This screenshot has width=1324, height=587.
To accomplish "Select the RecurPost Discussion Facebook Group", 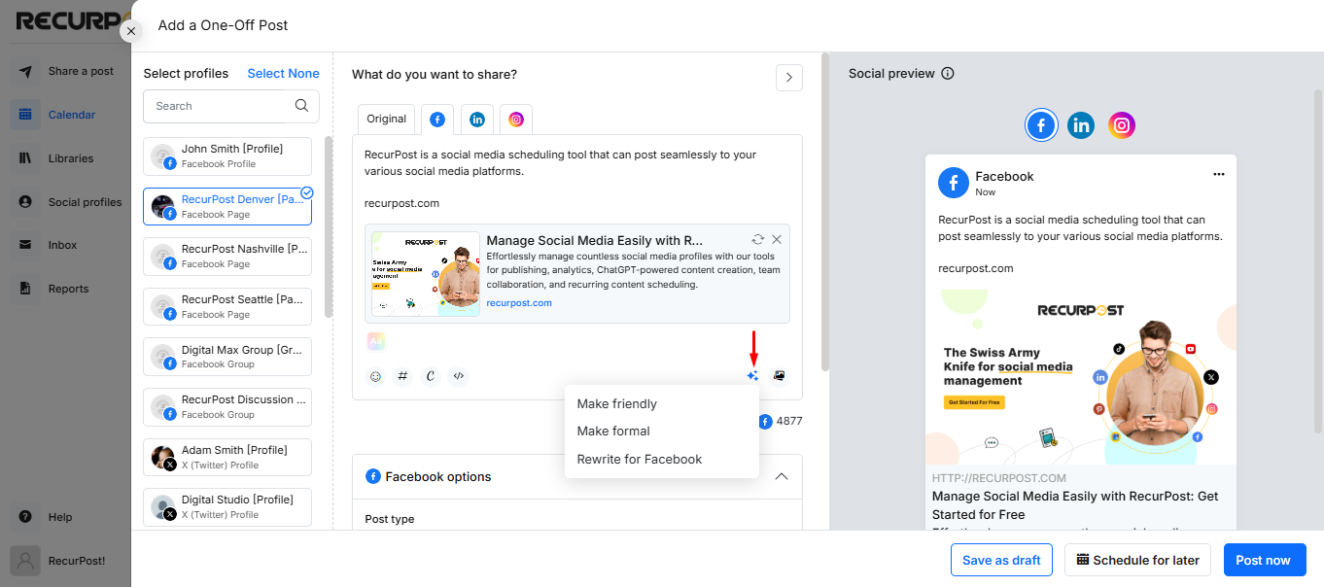I will [x=227, y=407].
